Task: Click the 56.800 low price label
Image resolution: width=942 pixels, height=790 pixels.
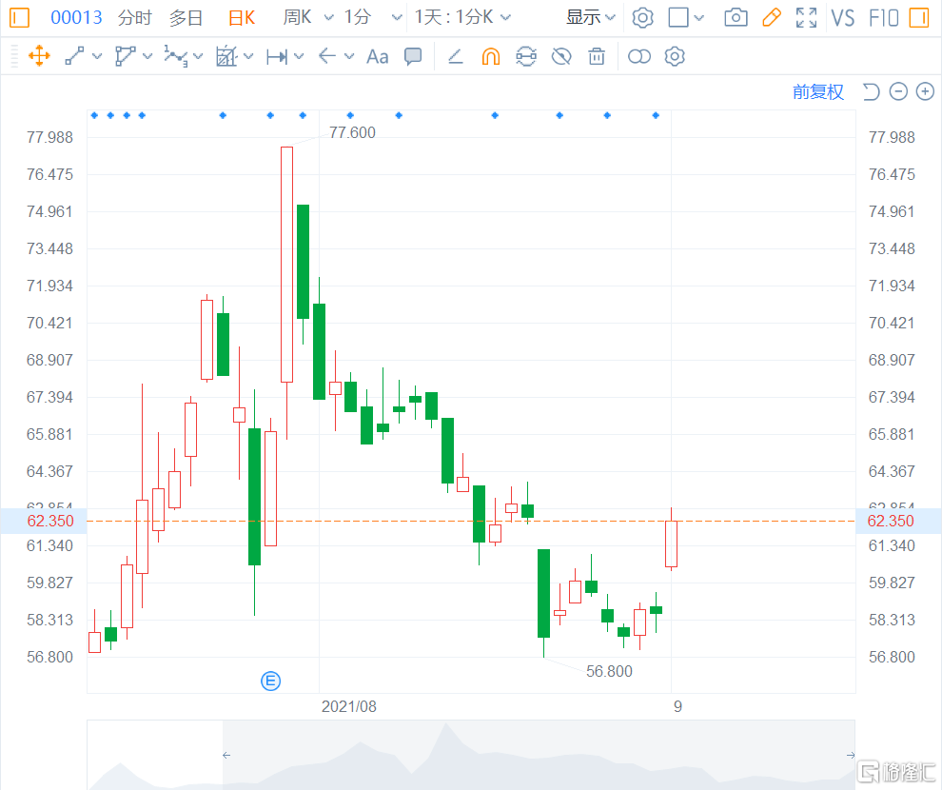Action: click(609, 671)
